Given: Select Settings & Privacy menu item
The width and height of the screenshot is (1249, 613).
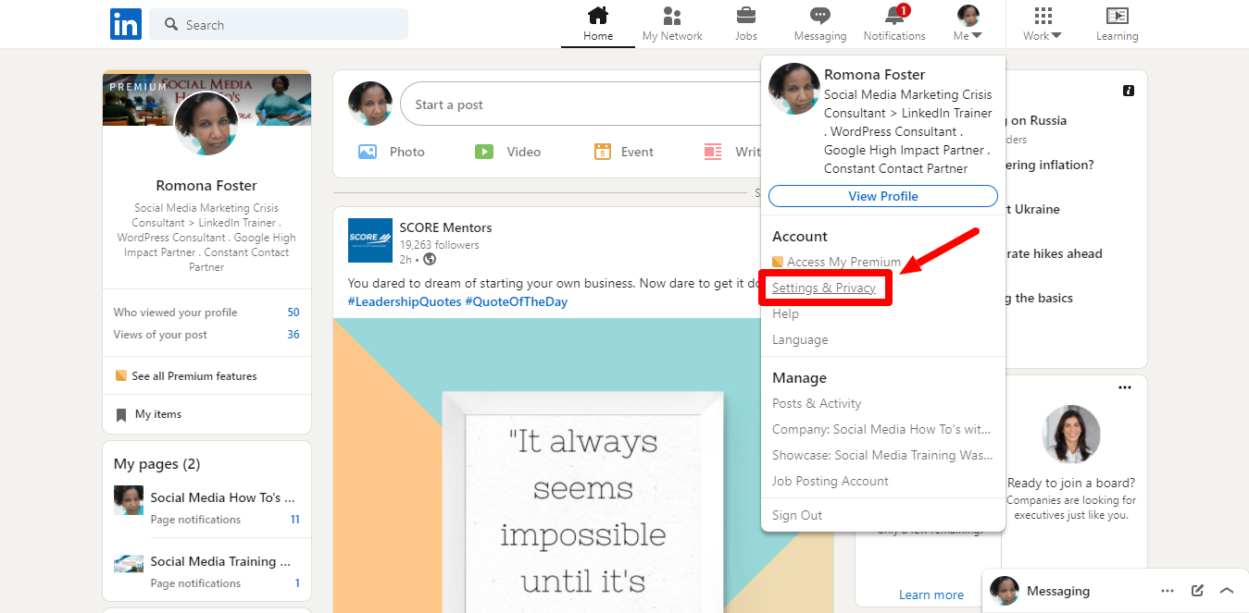Looking at the screenshot, I should [824, 288].
